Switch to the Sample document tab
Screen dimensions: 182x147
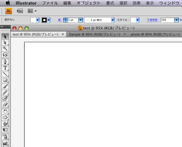coord(95,35)
